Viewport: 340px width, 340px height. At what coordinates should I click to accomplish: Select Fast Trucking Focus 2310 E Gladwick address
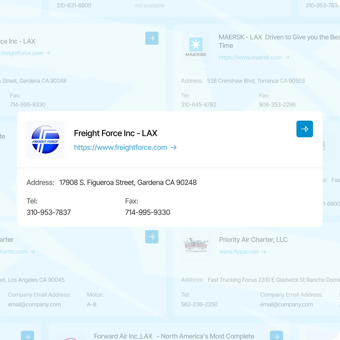pyautogui.click(x=274, y=280)
